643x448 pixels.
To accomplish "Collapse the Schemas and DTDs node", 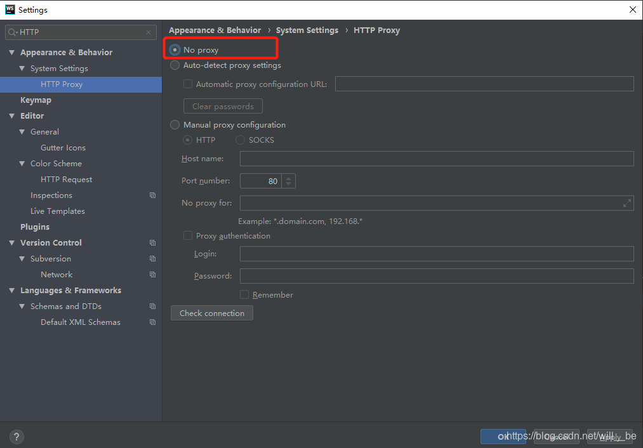I will pos(22,306).
